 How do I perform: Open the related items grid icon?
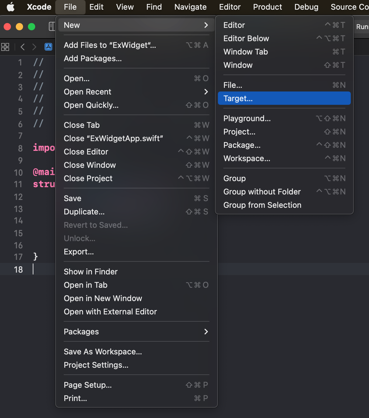pos(5,47)
